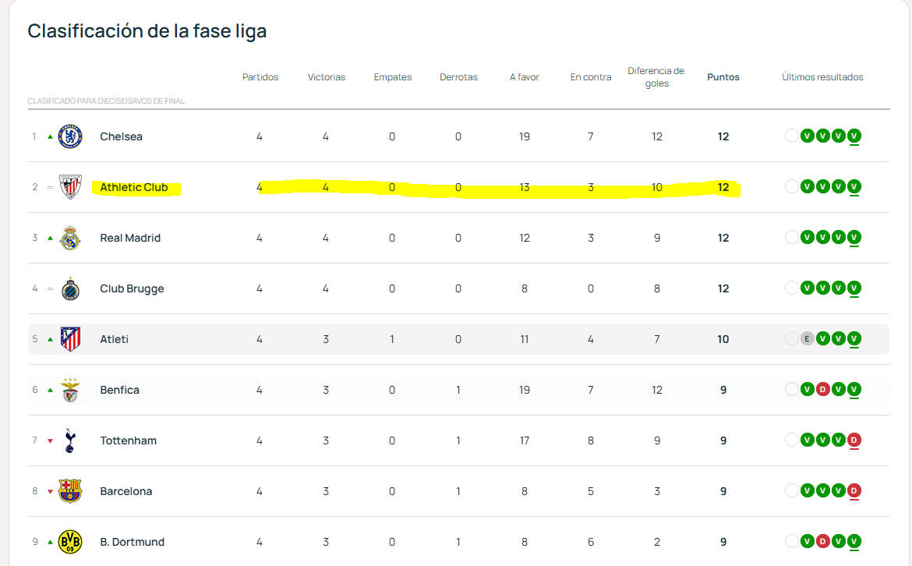Sort table by Puntos column header

pyautogui.click(x=723, y=77)
